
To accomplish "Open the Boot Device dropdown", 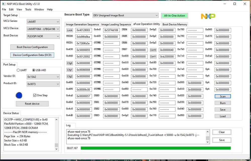I will pyautogui.click(x=43, y=36).
